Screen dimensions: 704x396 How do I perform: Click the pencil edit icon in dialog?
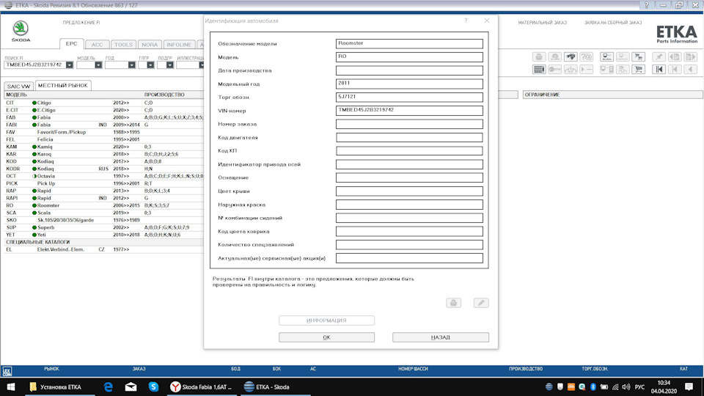tap(481, 303)
